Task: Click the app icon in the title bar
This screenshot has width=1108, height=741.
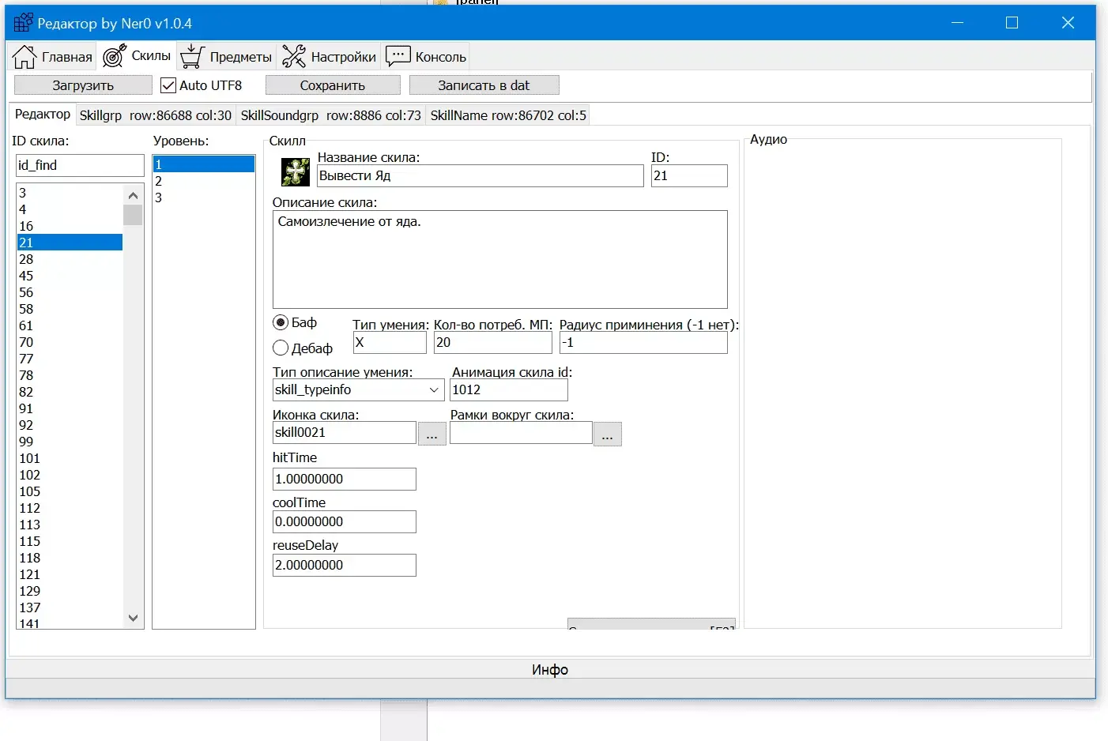Action: tap(23, 23)
